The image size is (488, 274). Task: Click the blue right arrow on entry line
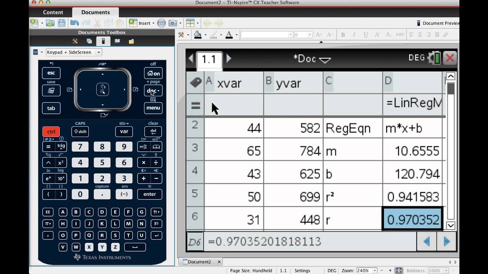pos(446,242)
